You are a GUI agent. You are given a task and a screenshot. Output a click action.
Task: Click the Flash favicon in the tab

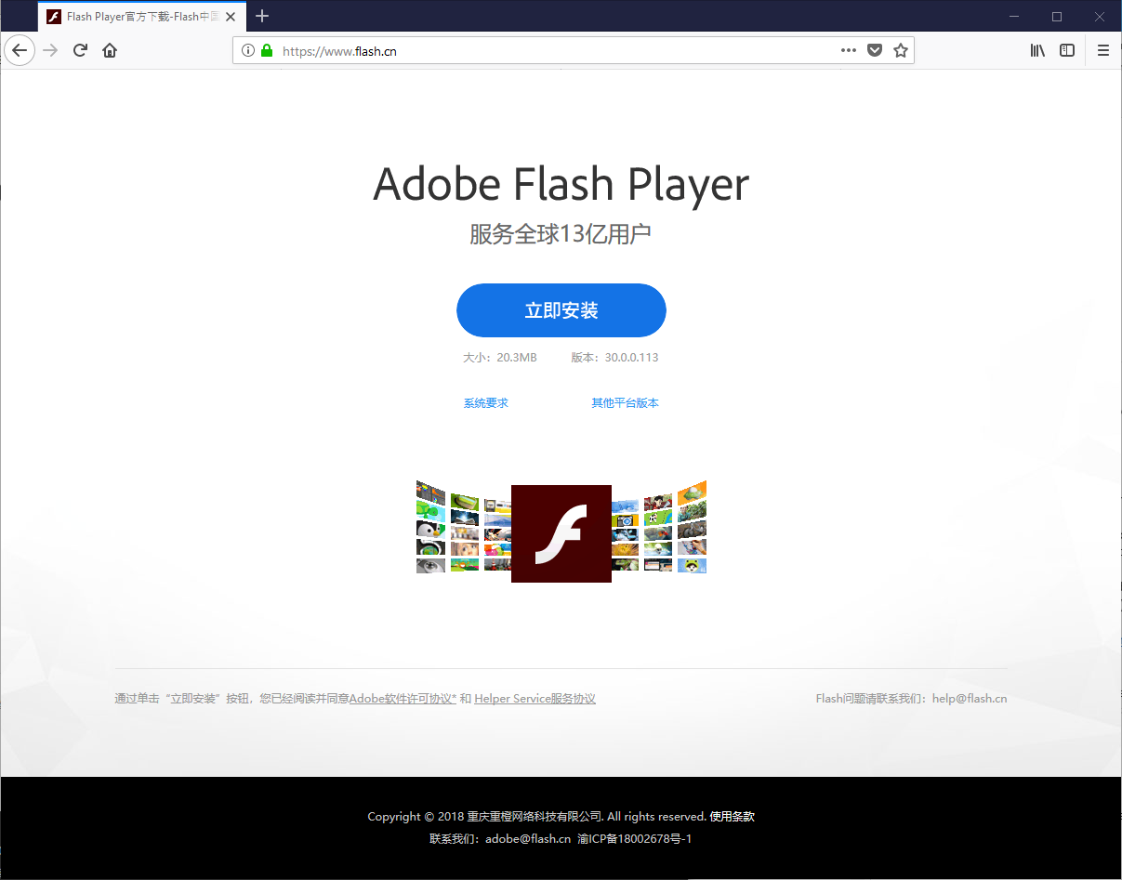click(54, 17)
